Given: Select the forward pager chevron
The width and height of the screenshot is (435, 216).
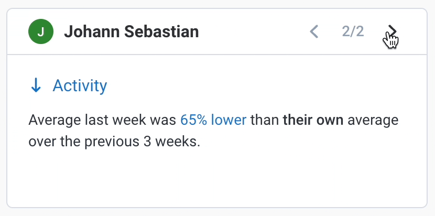Looking at the screenshot, I should [392, 31].
